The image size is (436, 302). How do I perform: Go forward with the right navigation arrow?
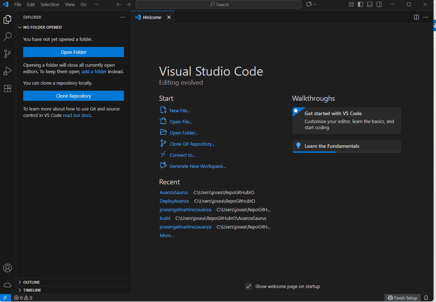128,4
